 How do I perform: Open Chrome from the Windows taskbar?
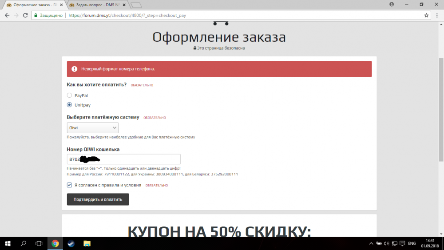click(55, 243)
